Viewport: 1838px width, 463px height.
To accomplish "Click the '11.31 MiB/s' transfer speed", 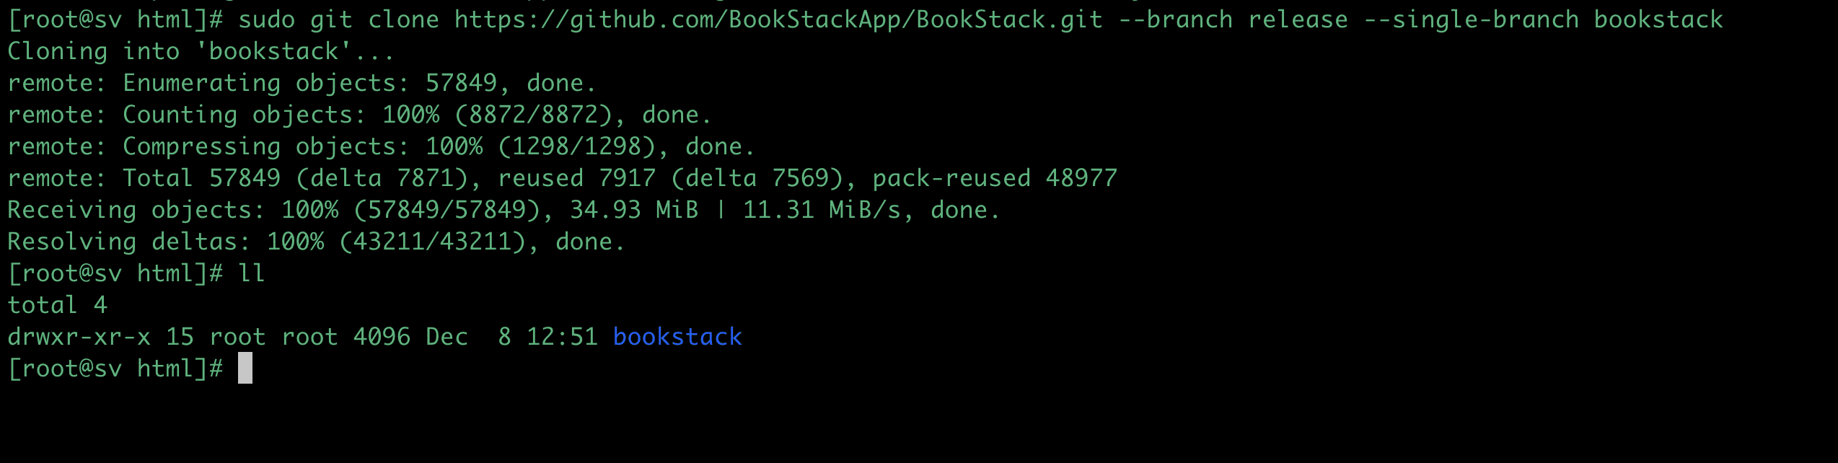I will tap(822, 210).
